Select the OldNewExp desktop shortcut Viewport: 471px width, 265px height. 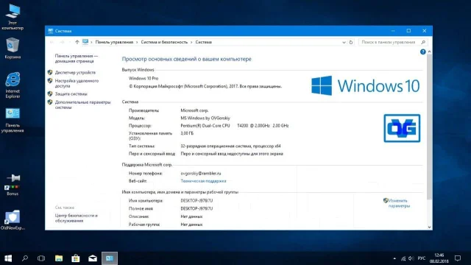point(13,220)
